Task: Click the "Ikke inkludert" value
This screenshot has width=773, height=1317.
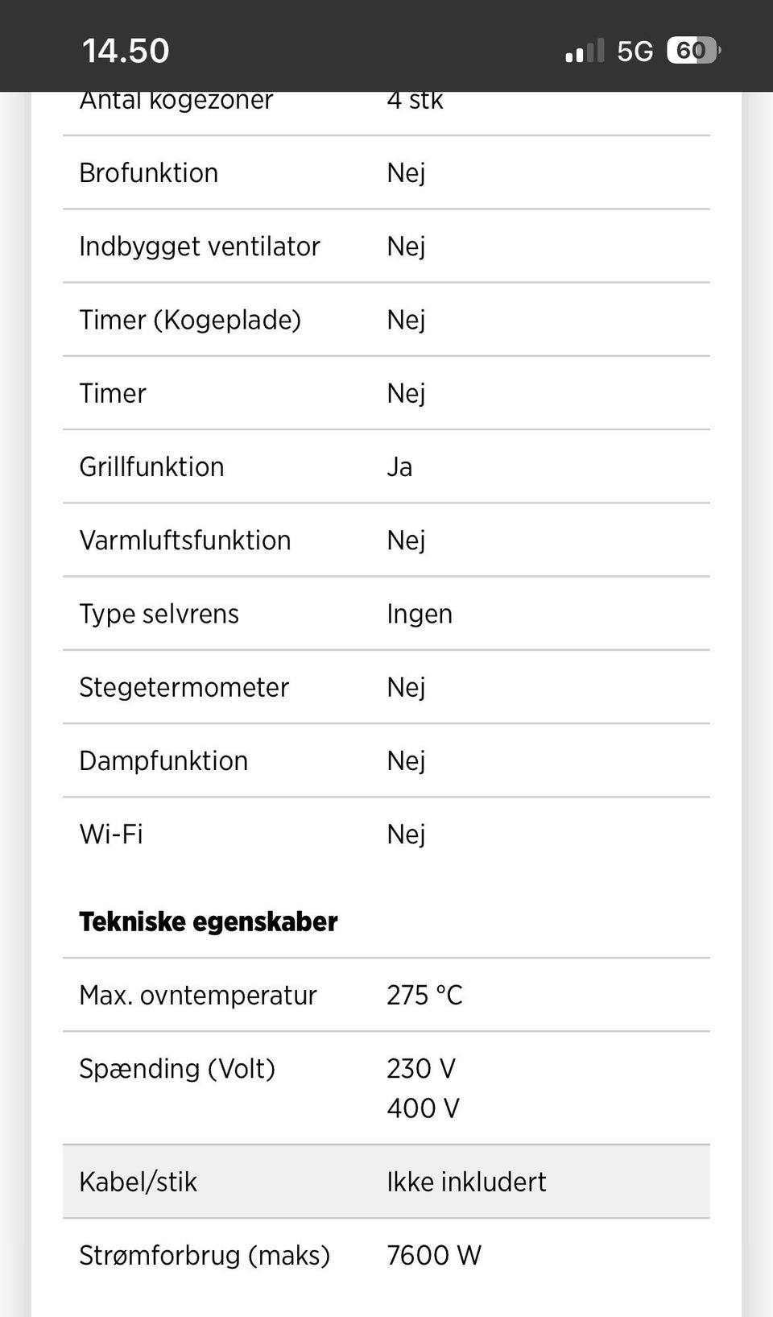Action: coord(466,1182)
